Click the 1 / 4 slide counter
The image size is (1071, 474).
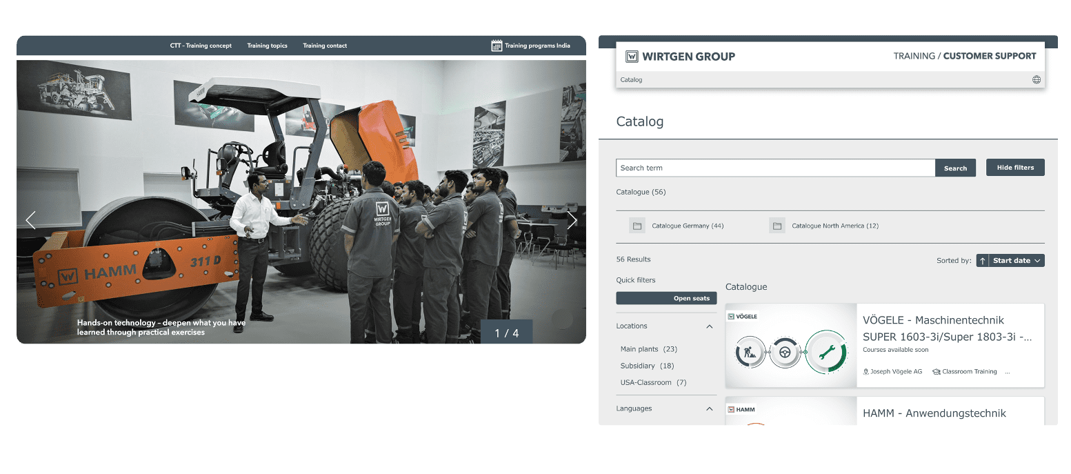(x=507, y=333)
